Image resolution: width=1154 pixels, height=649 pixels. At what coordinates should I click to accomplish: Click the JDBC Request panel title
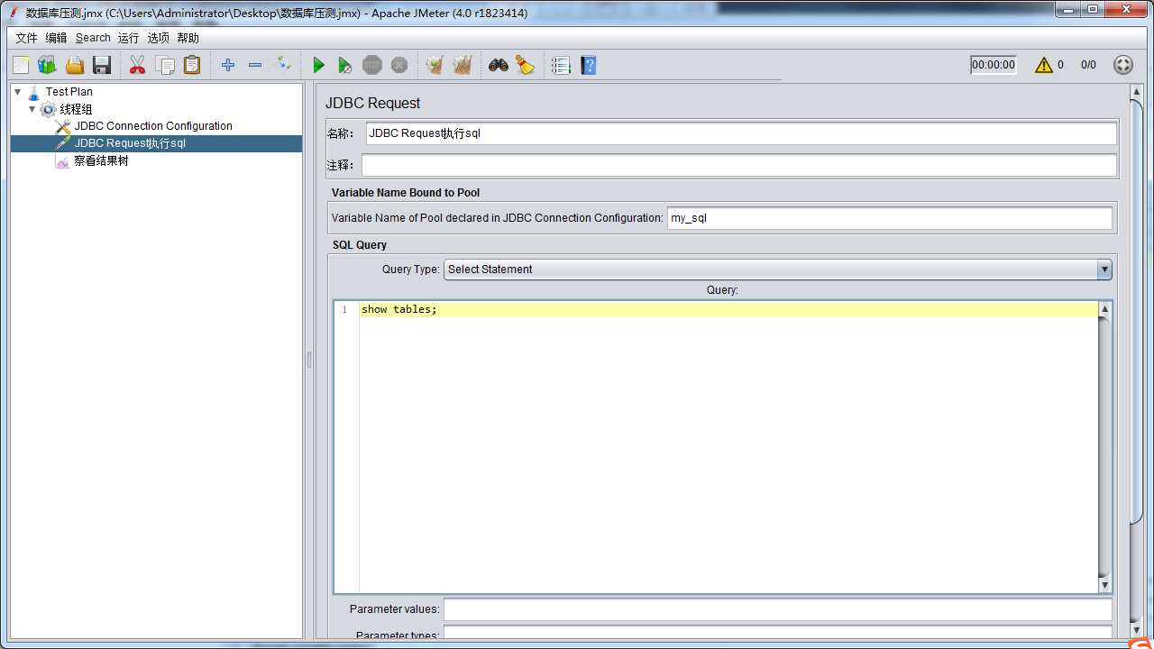pyautogui.click(x=372, y=103)
